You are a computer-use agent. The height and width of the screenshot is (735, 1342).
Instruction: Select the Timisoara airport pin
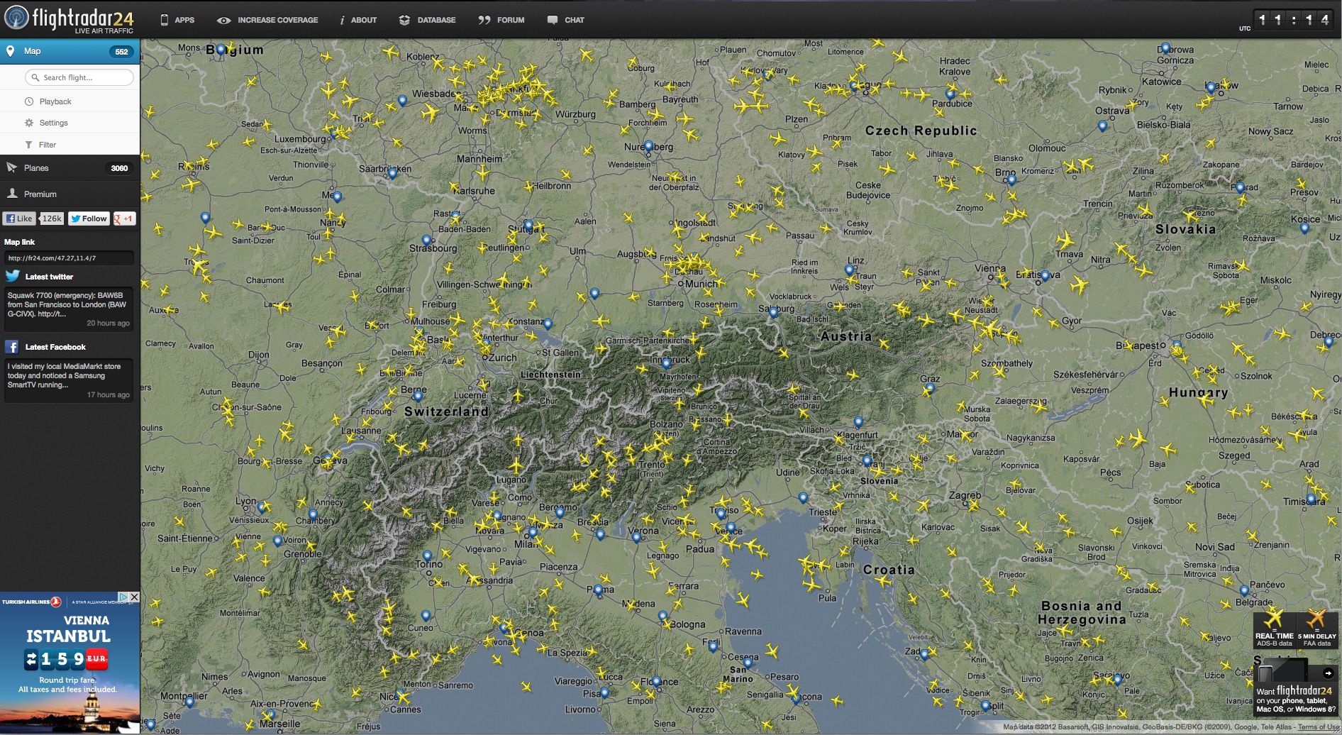click(x=1311, y=499)
